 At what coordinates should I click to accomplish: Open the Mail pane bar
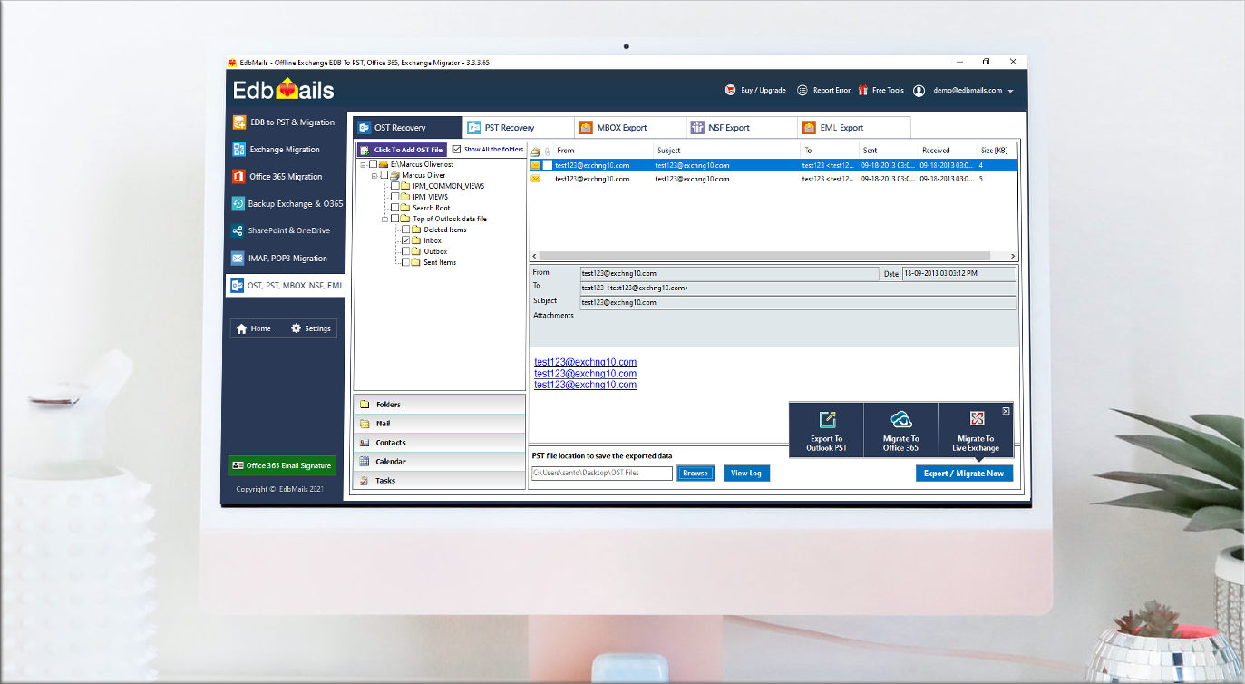(x=439, y=423)
